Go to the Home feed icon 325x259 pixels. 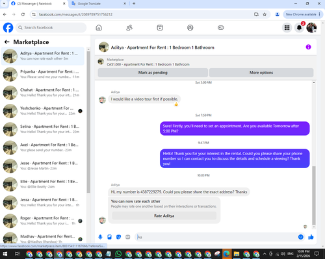[99, 27]
